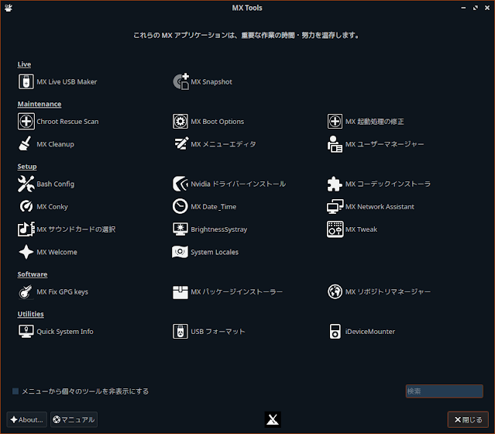
Task: Open BrightnessSystray monitor icon
Action: point(180,229)
